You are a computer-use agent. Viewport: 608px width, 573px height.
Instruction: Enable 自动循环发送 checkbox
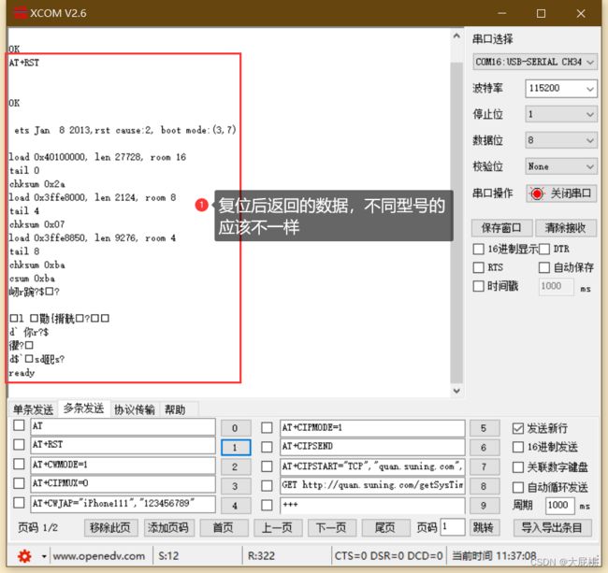click(x=518, y=487)
